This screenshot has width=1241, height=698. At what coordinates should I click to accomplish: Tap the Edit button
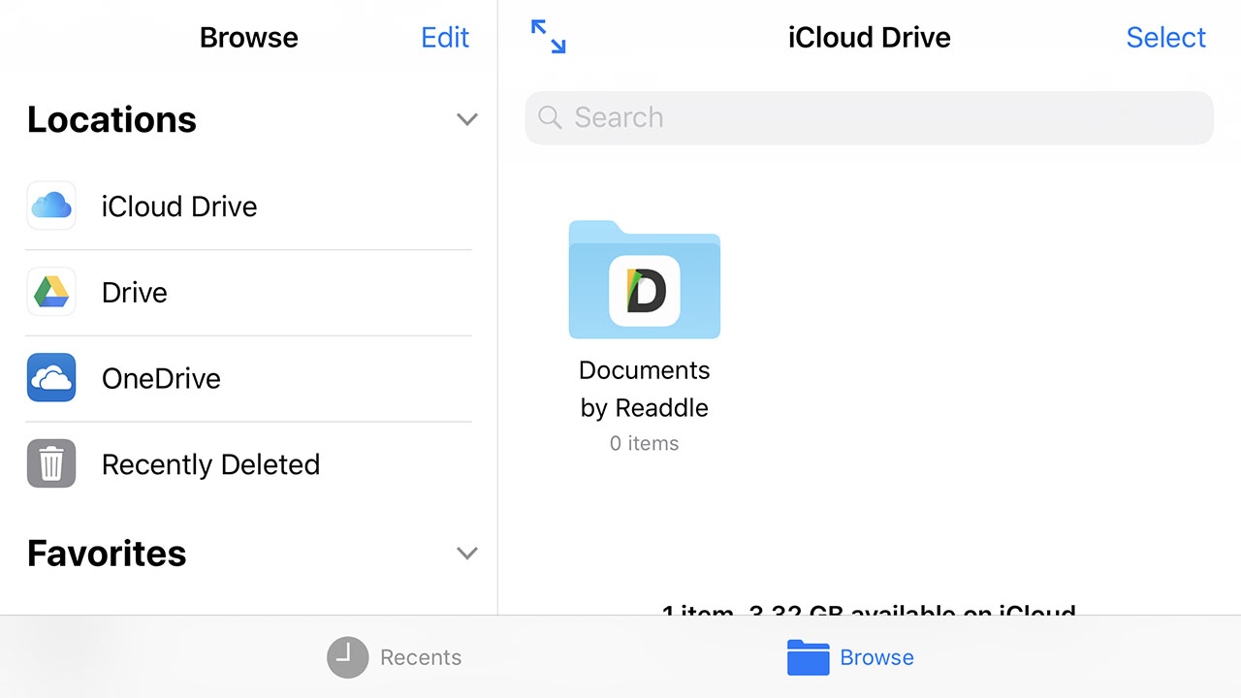444,37
